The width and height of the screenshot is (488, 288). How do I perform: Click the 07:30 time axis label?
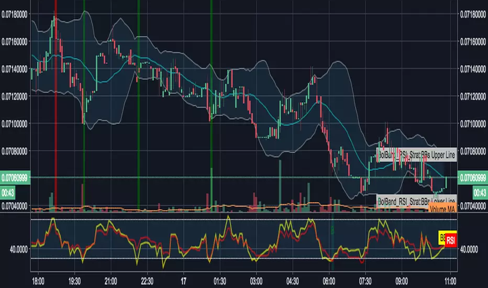365,282
